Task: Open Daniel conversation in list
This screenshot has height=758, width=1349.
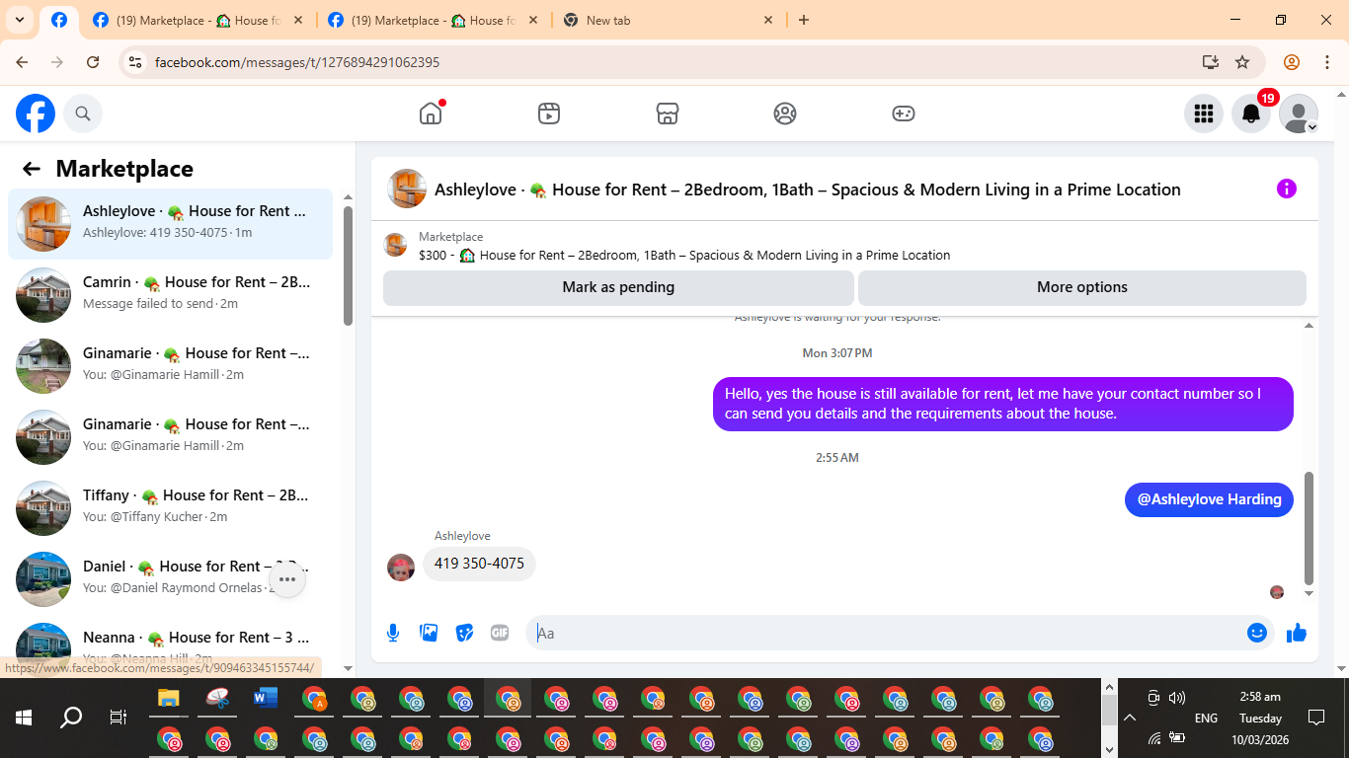Action: (170, 579)
